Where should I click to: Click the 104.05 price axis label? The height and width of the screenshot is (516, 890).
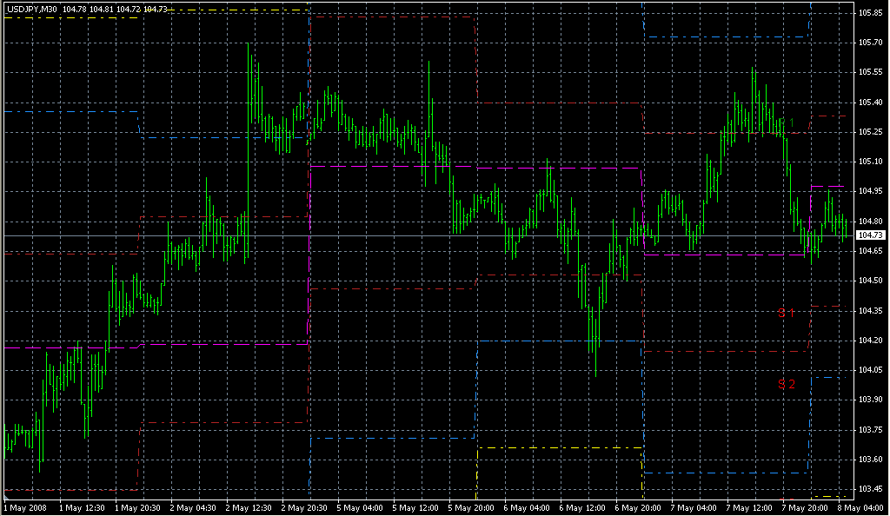870,370
